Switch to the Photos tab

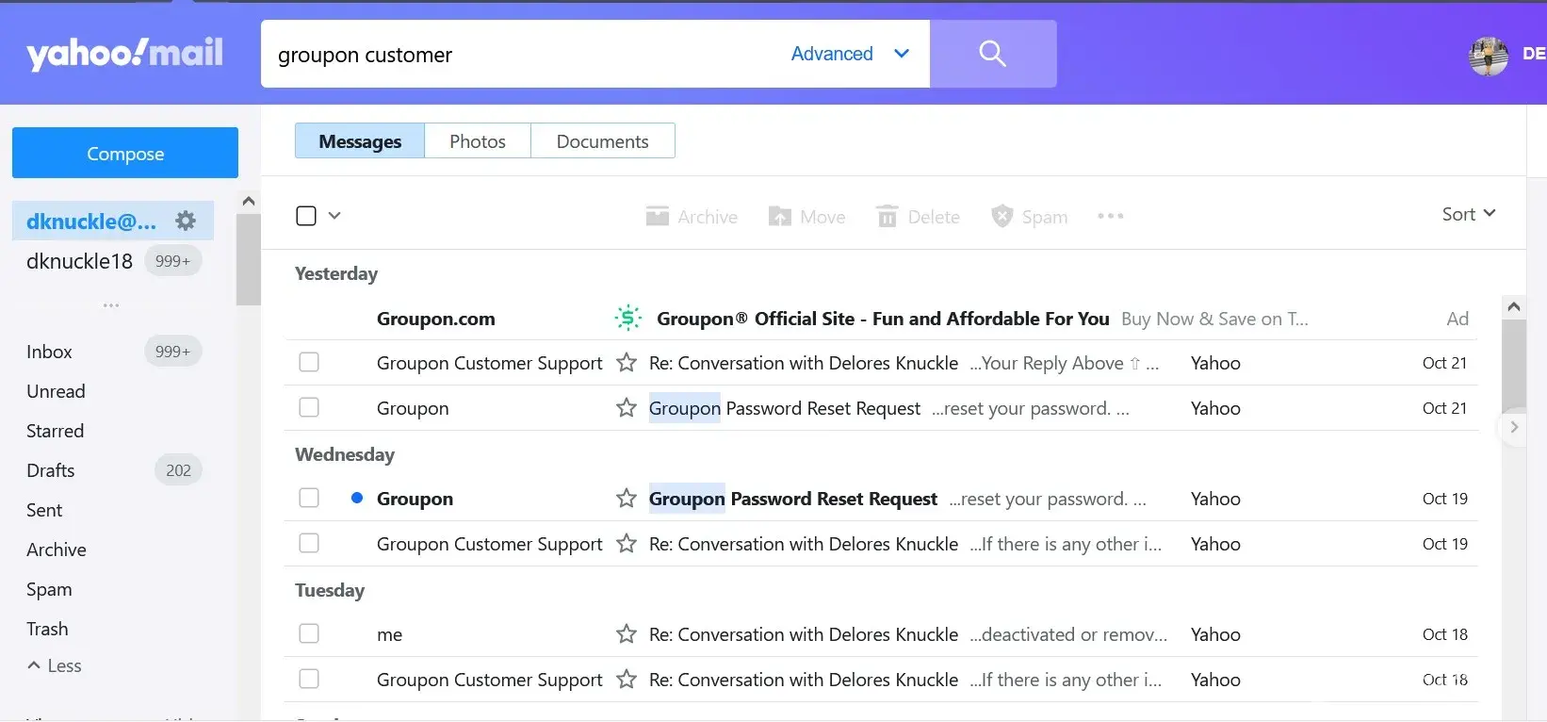[477, 141]
